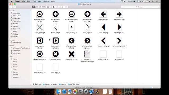Open Photos app from the Dock
Screen dimensions: 169x95
click(75, 92)
